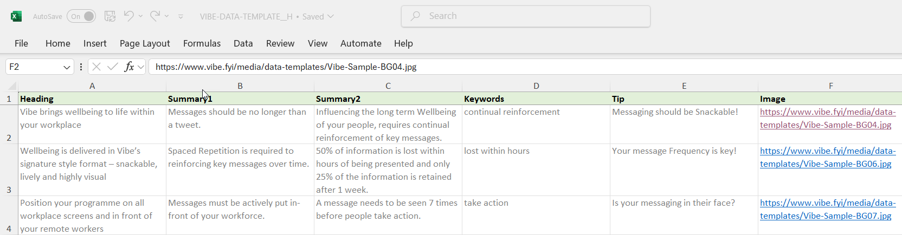Click the formula bar URL text
Image resolution: width=902 pixels, height=235 pixels.
(x=286, y=67)
